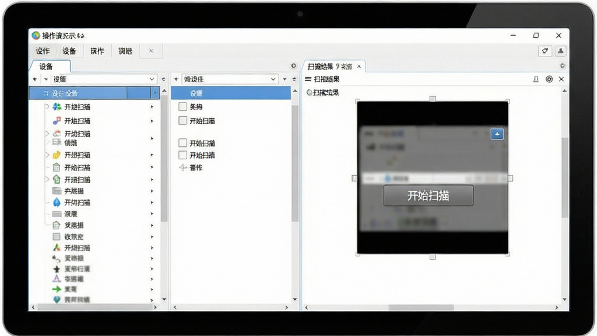Click the grey connected-nodes icon in tree
Image resolution: width=597 pixels, height=336 pixels.
(x=57, y=258)
